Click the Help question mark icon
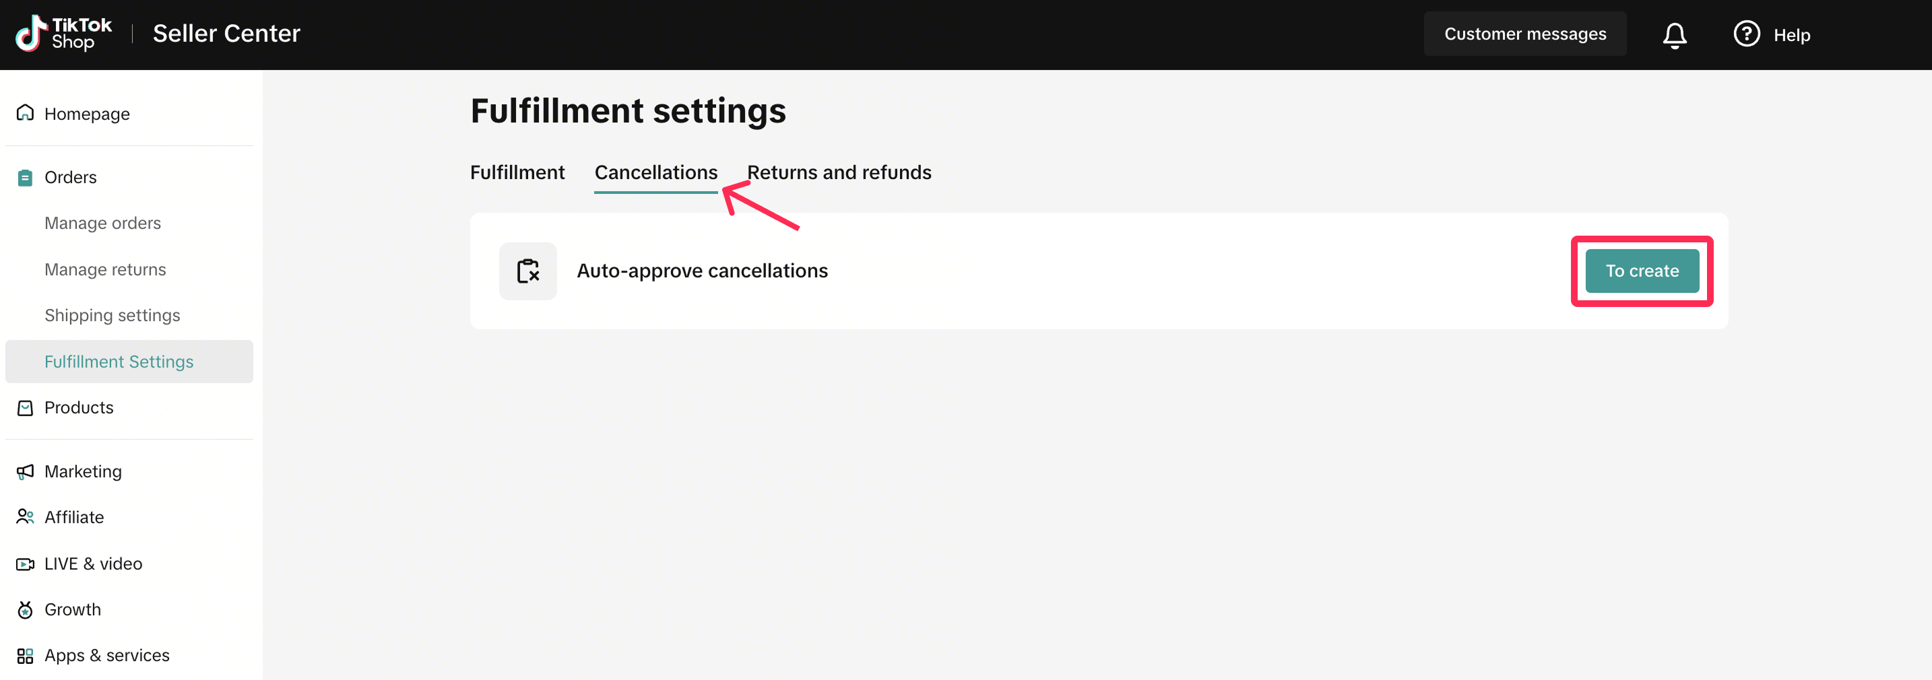Image resolution: width=1932 pixels, height=680 pixels. [1746, 34]
